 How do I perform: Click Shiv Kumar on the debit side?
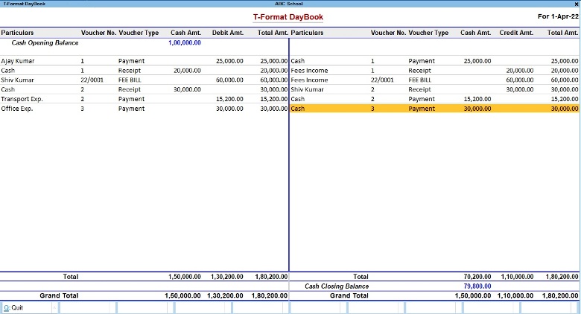click(17, 80)
